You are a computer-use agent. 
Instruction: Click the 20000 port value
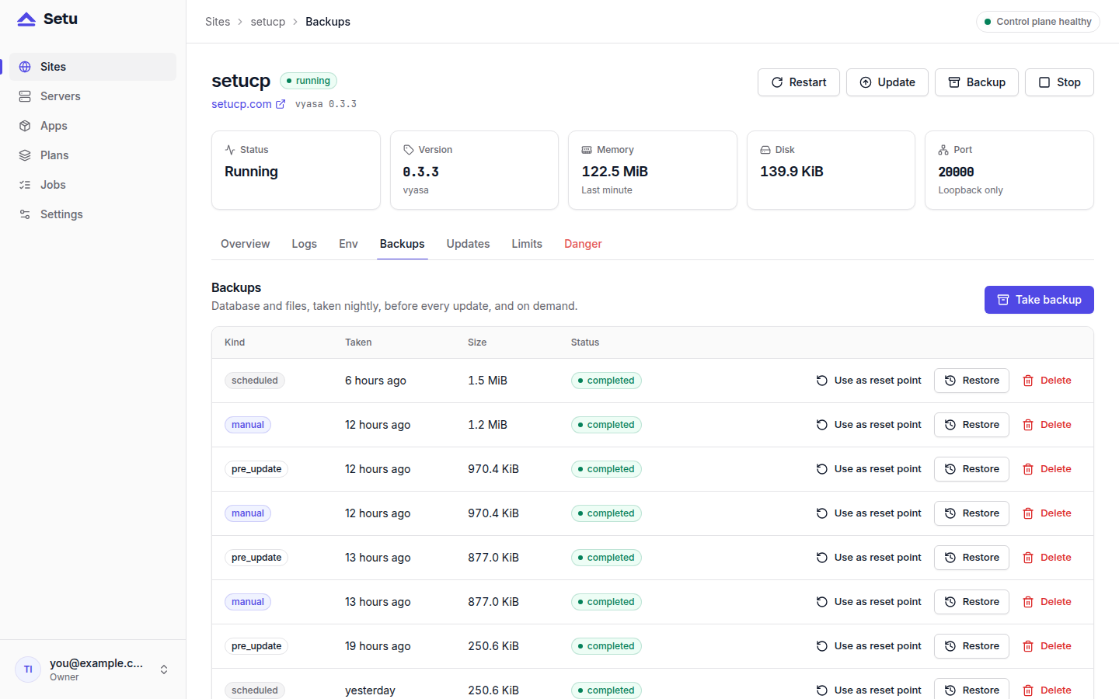coord(956,172)
